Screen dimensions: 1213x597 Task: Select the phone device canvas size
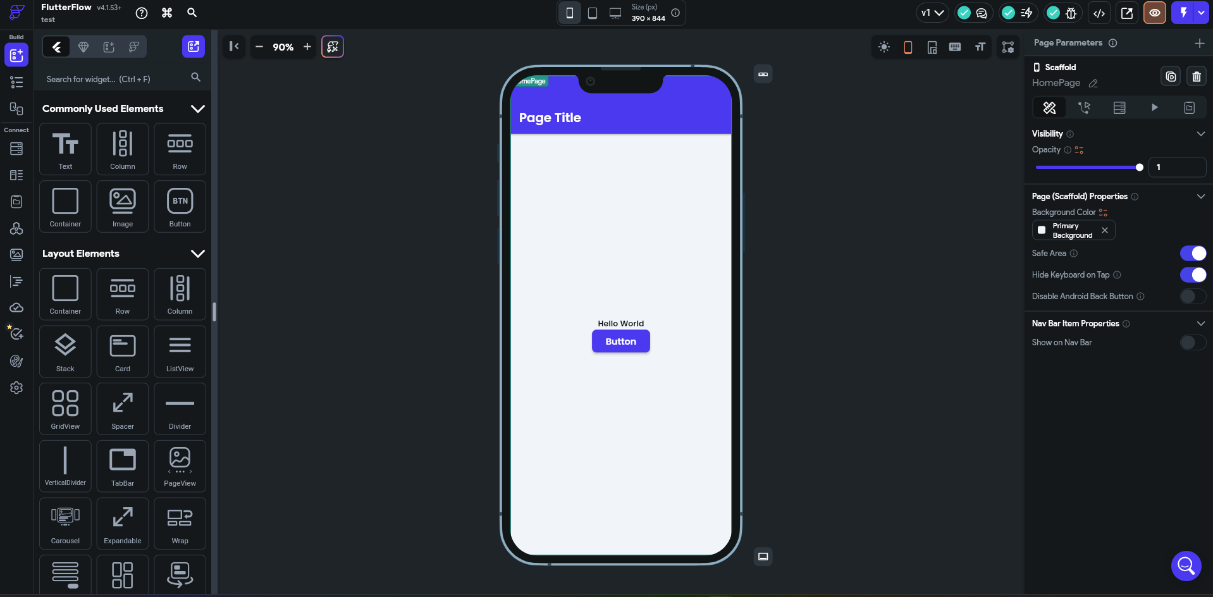click(569, 13)
